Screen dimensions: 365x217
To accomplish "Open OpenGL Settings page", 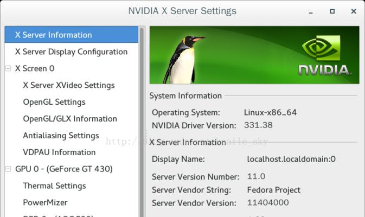I will [x=54, y=102].
